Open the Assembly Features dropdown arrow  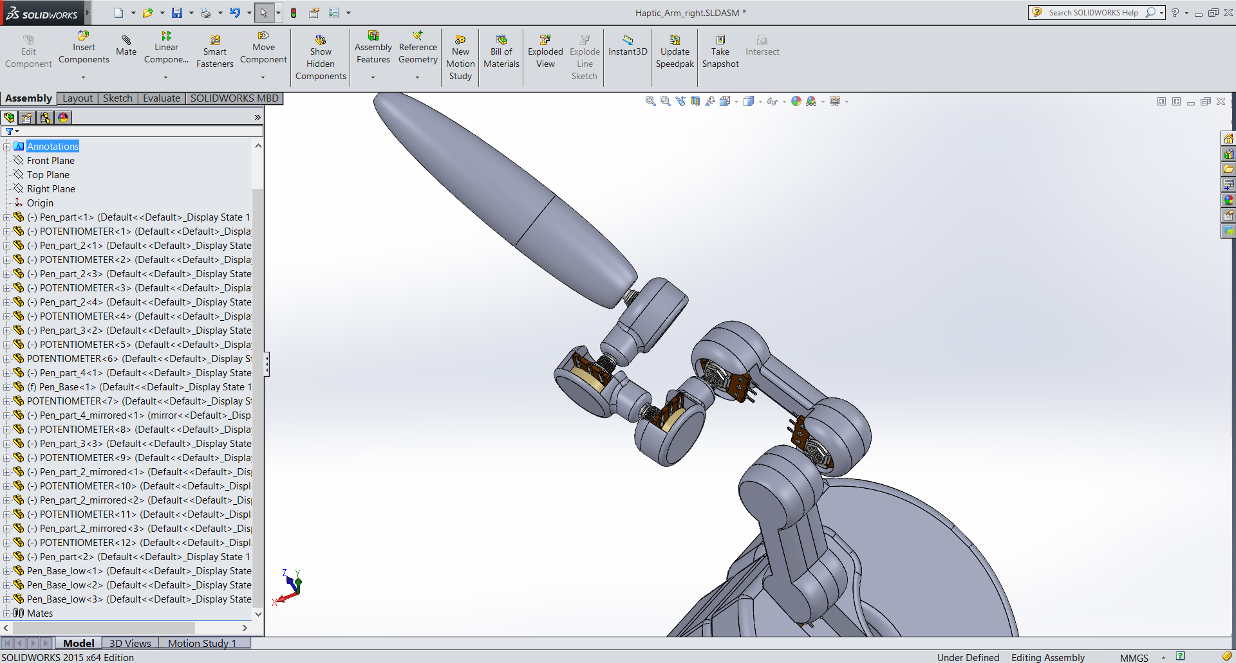(373, 78)
